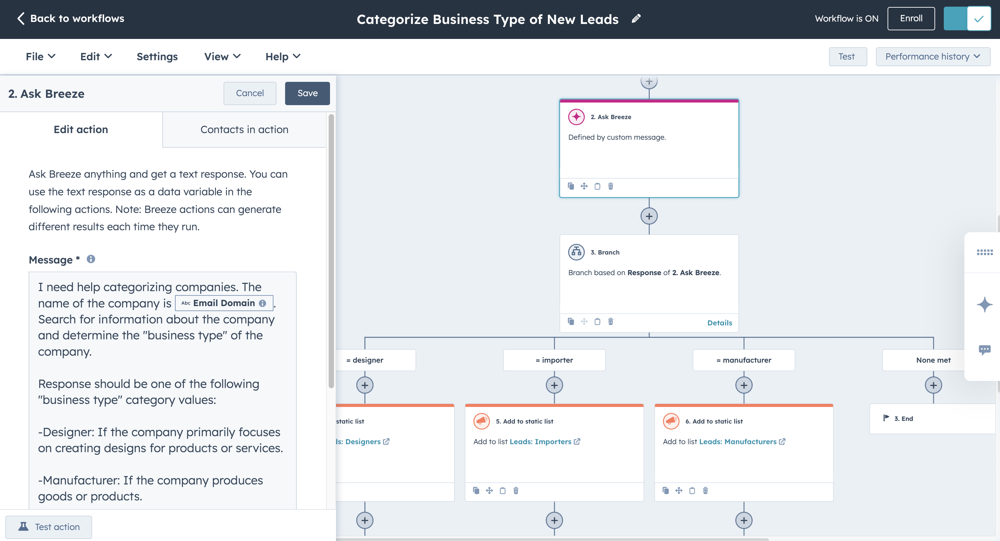Click the side panel vertical scrollbar
This screenshot has height=541, width=1000.
tap(331, 251)
